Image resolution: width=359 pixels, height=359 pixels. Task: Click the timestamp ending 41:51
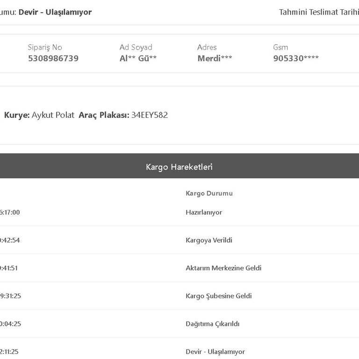(x=9, y=268)
